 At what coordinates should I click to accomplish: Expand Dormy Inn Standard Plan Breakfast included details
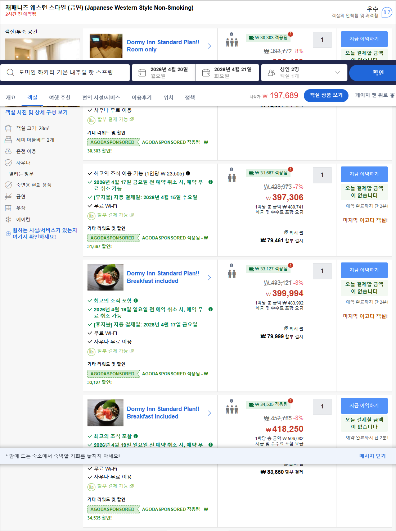pyautogui.click(x=210, y=277)
